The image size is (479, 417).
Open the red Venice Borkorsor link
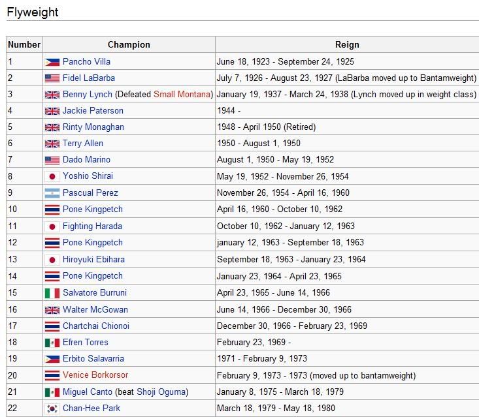[95, 375]
